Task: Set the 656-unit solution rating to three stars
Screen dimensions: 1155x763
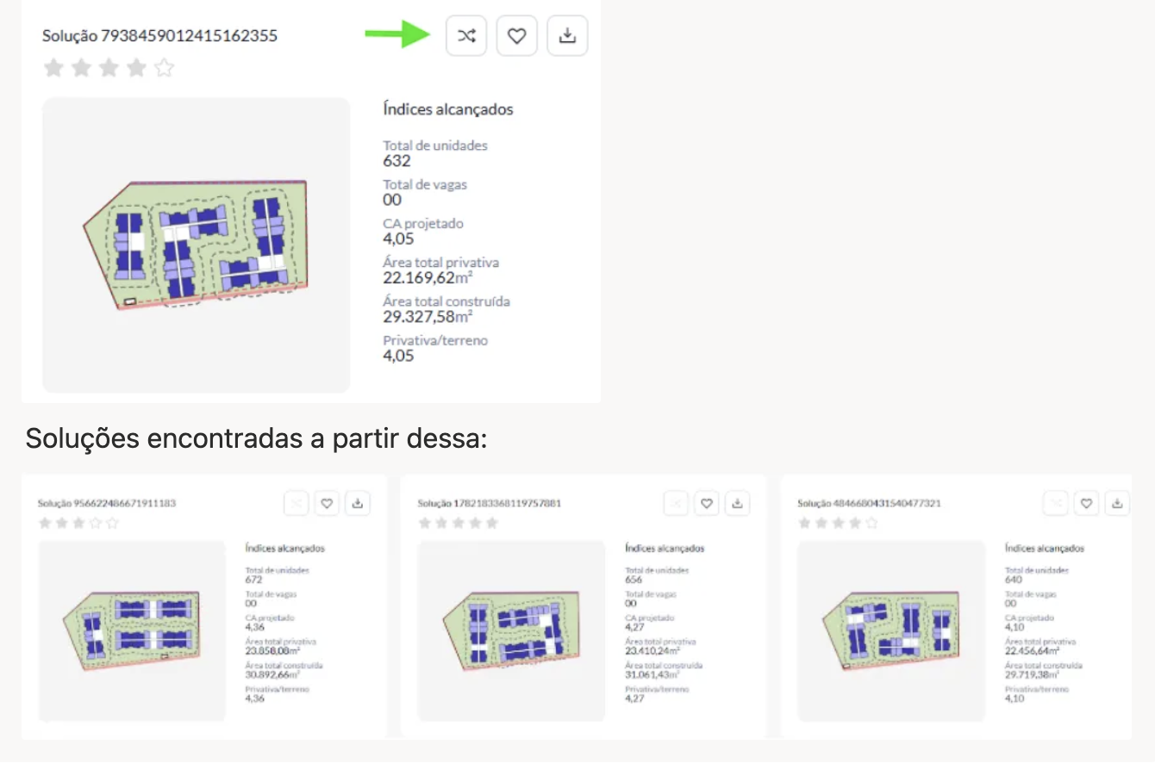Action: click(x=458, y=523)
